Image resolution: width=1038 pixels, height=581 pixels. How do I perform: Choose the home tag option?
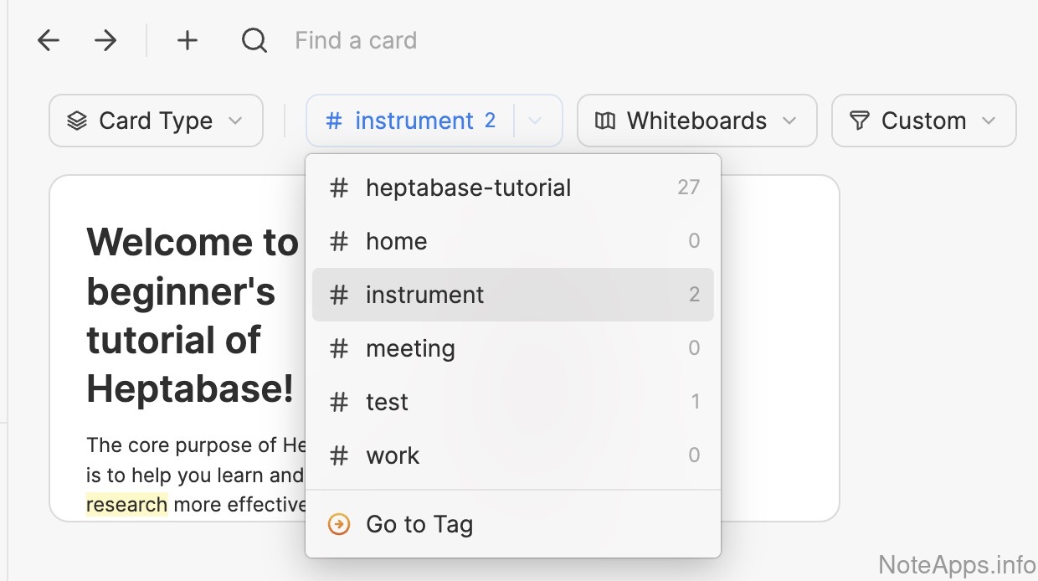(x=397, y=241)
